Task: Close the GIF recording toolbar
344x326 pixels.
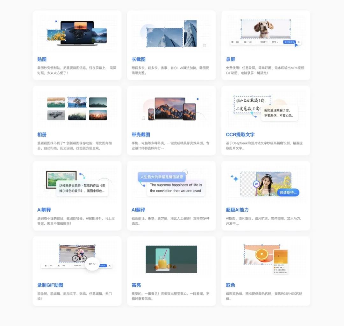Action: pyautogui.click(x=110, y=265)
